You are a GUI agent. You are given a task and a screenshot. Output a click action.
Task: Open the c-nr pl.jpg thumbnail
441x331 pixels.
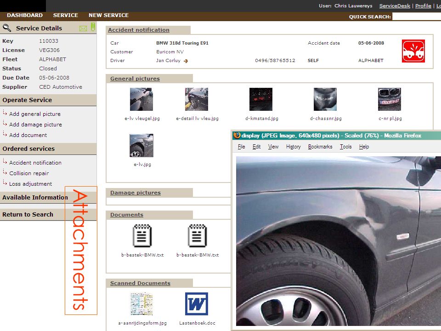(x=390, y=99)
